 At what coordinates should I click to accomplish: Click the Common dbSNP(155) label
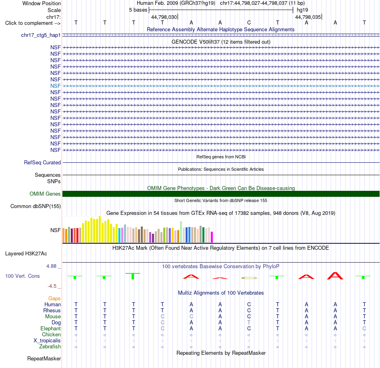(x=35, y=206)
